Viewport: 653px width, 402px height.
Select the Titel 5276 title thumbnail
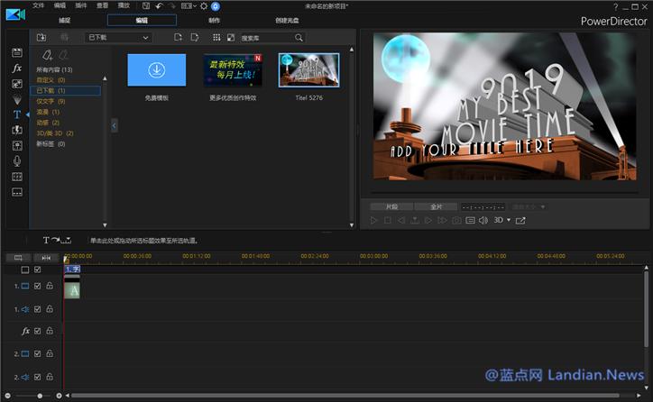point(308,70)
